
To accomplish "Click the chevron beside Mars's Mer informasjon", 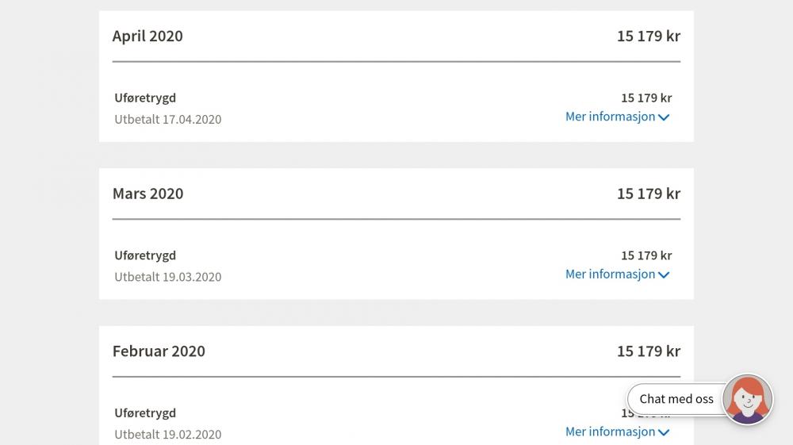I will pyautogui.click(x=664, y=275).
